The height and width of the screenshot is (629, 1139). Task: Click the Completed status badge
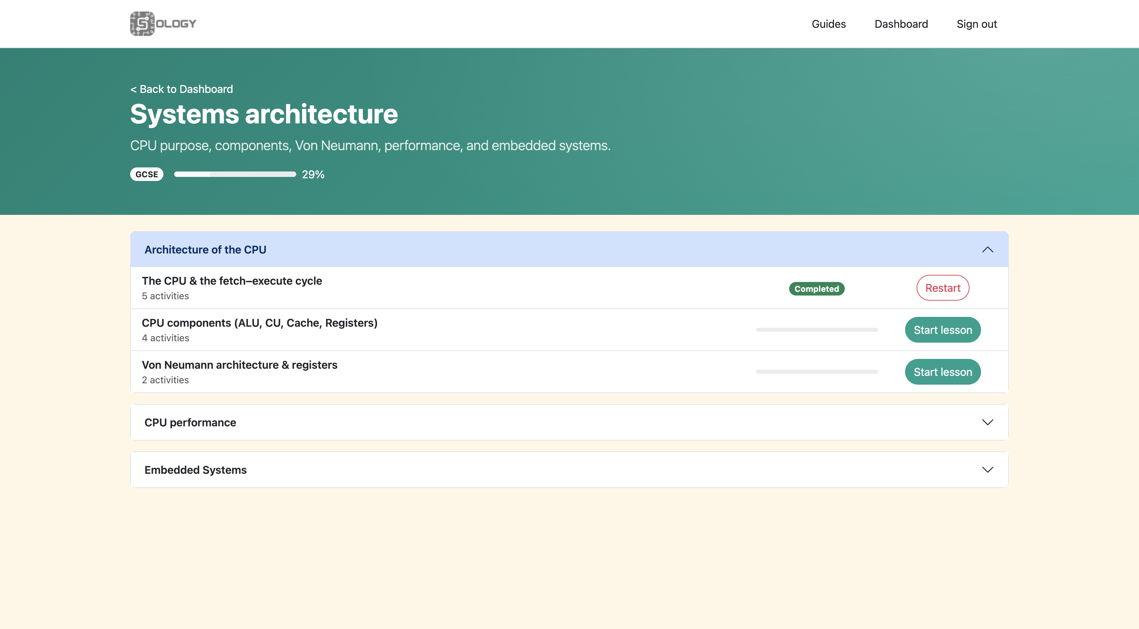[x=816, y=289]
